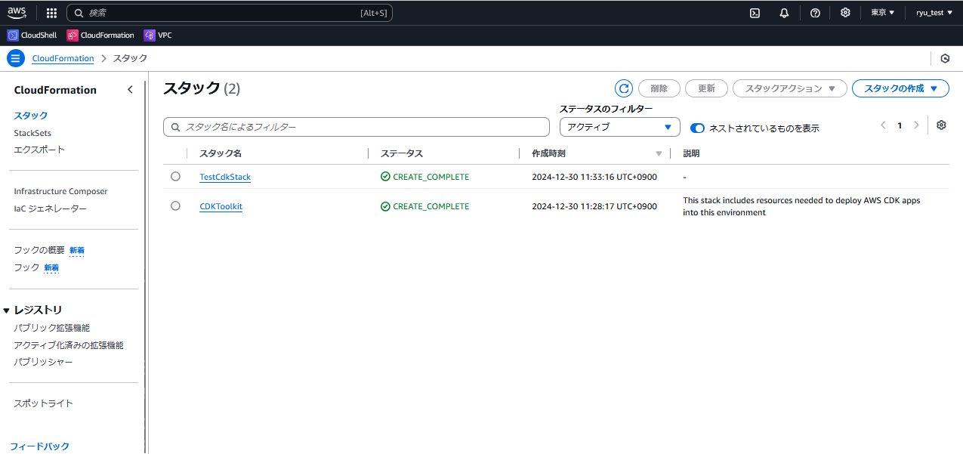Open CloudShell from the top navigation icon

click(x=754, y=13)
